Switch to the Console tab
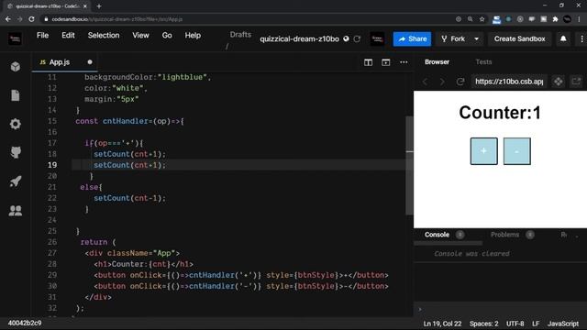 [x=437, y=235]
